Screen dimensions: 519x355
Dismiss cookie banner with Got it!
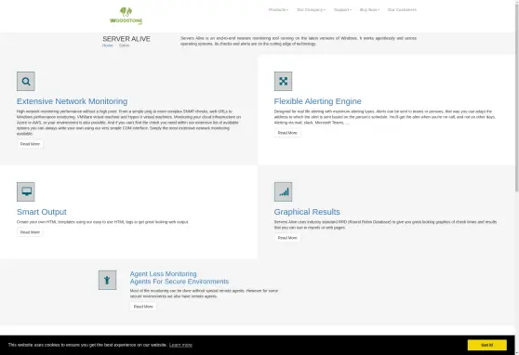point(486,345)
